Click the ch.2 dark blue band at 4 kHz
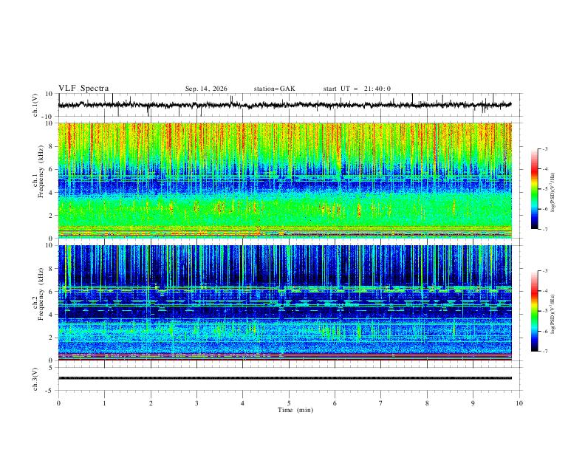 (284, 312)
